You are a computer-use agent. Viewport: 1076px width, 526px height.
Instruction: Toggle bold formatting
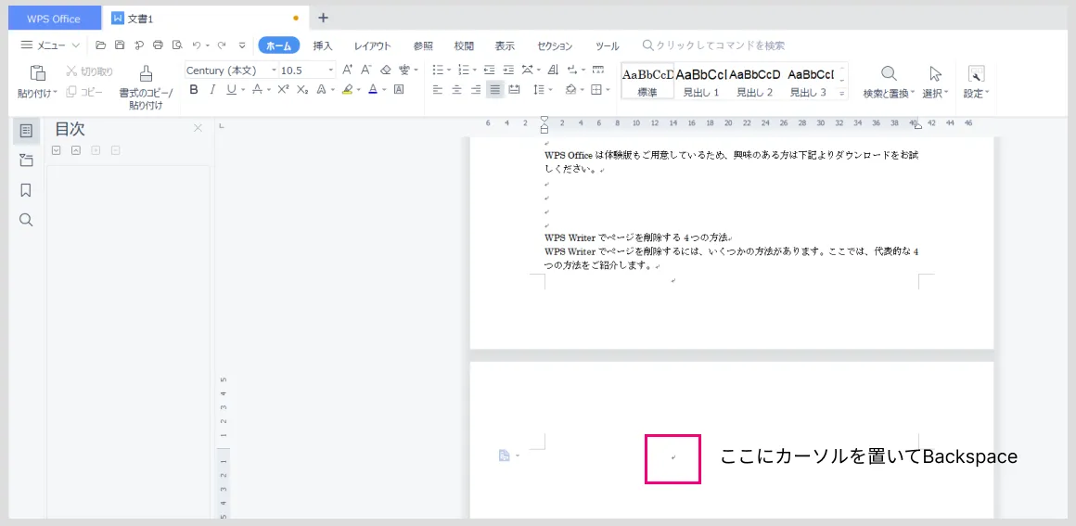click(x=194, y=89)
